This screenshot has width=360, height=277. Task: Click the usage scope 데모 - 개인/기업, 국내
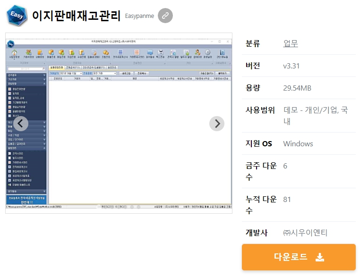click(x=316, y=116)
